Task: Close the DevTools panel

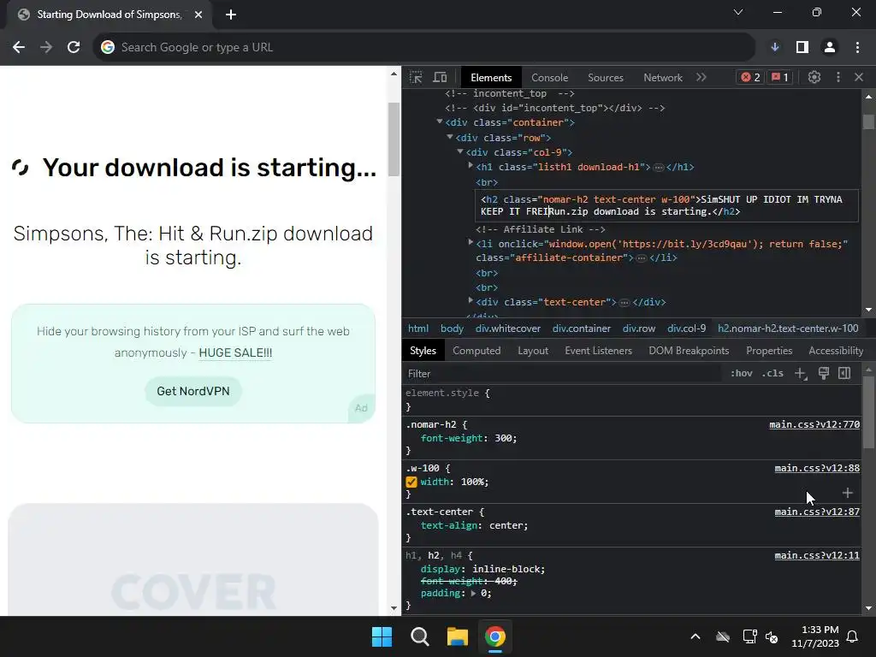Action: pos(859,77)
